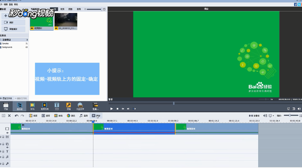Click the Speed tool in timeline toolbar

point(46,116)
